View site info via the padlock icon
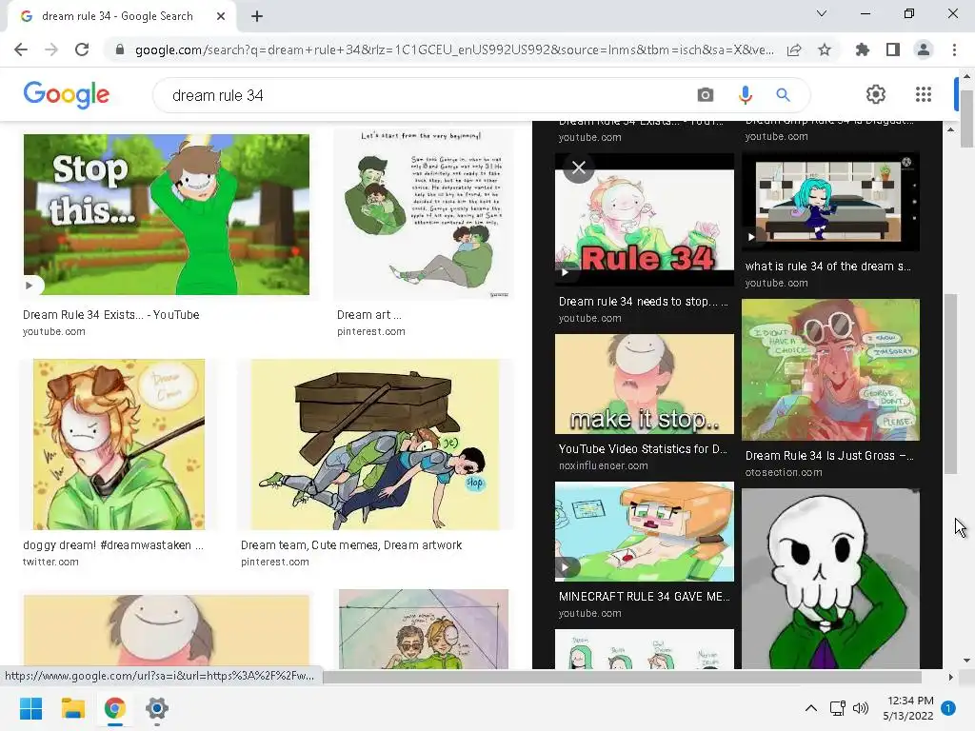Screen dimensions: 975x731 point(120,49)
